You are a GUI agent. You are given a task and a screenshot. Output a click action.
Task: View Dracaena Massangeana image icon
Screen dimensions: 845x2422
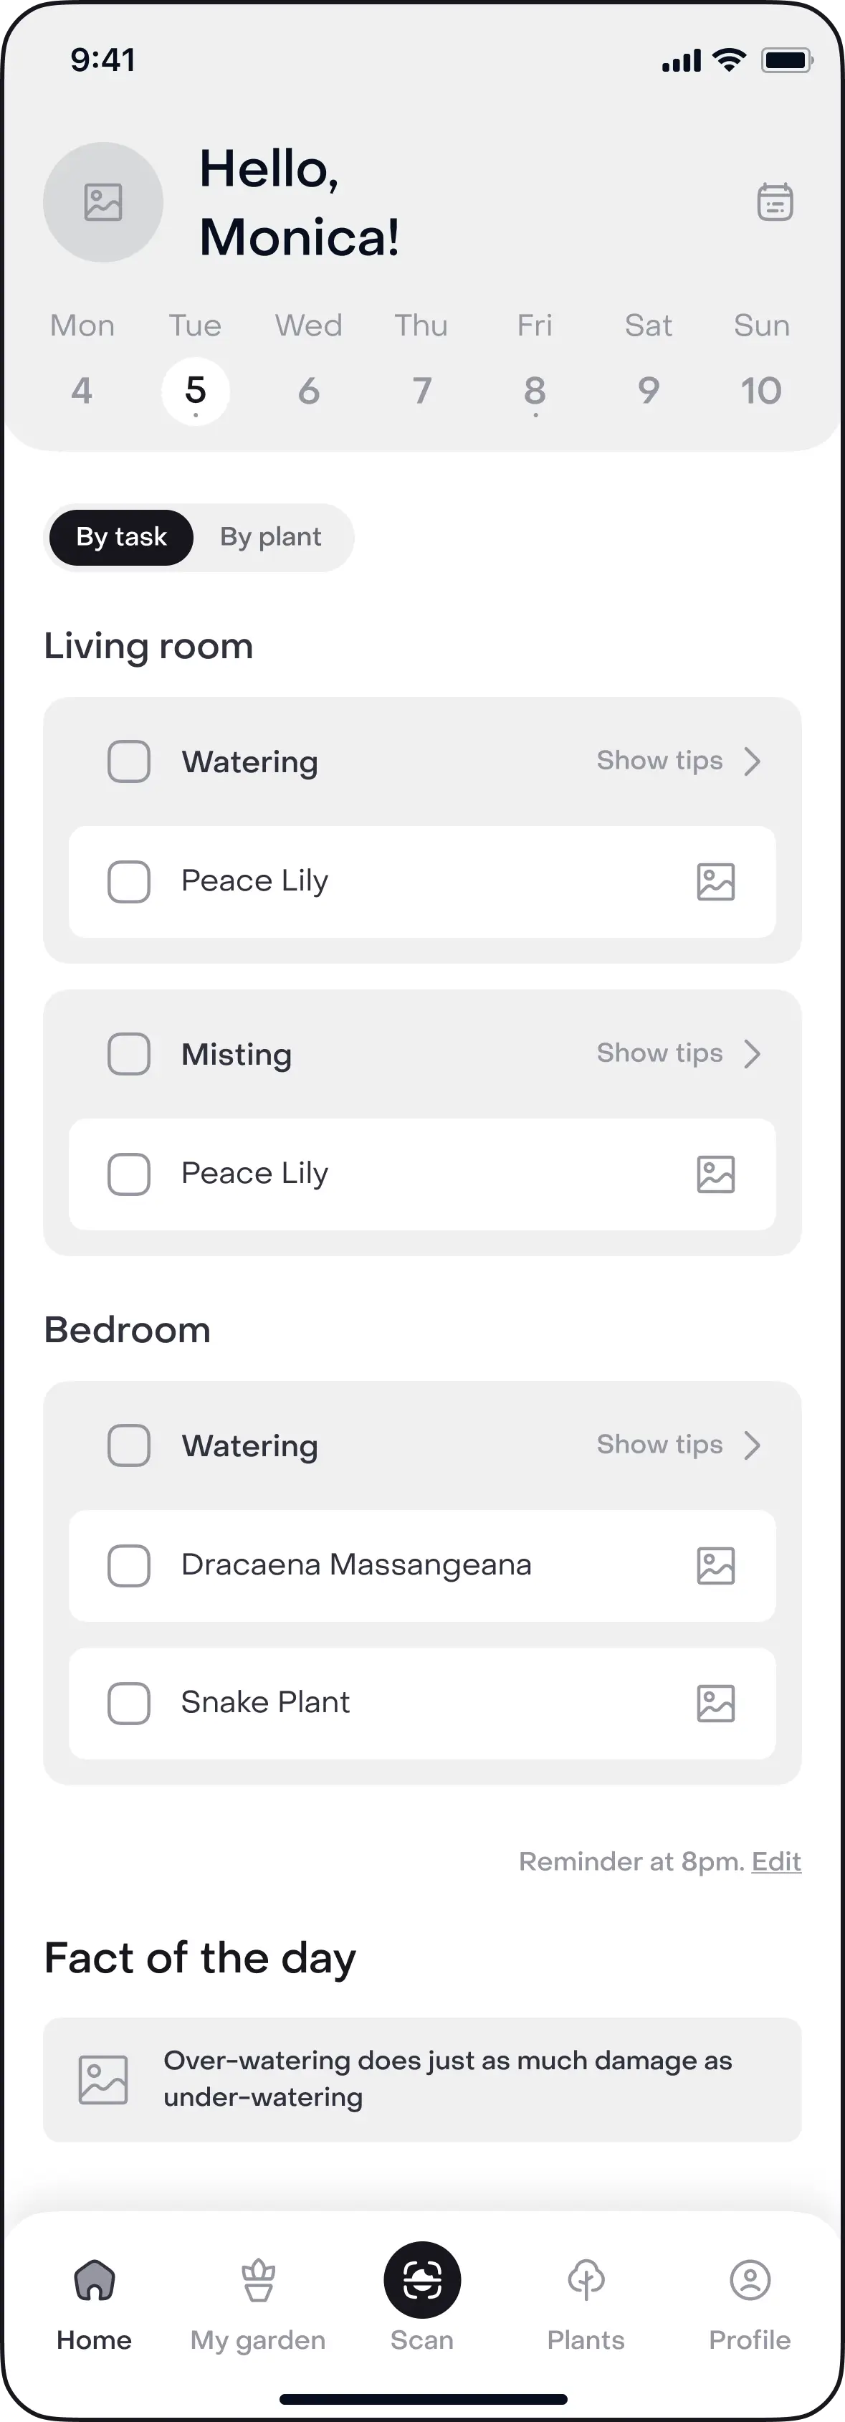point(715,1565)
